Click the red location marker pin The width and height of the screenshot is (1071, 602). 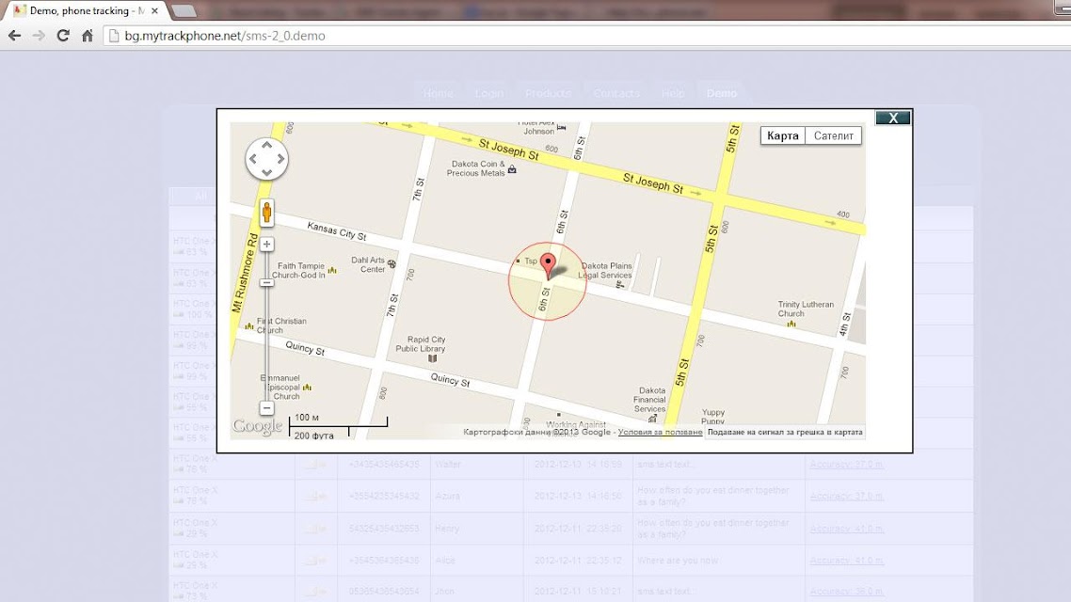point(548,265)
